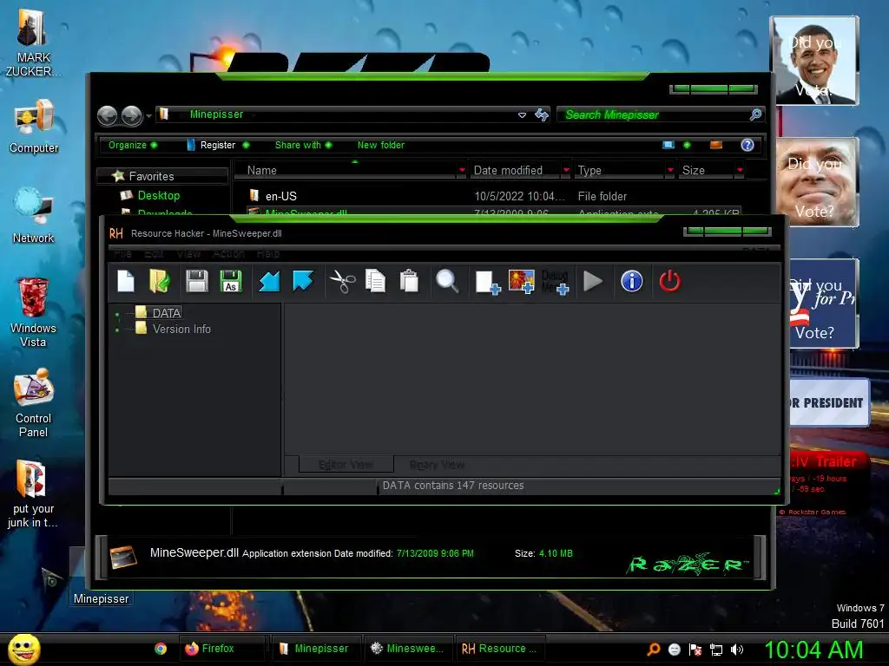Click the Minepisser taskbar button
Image resolution: width=889 pixels, height=666 pixels.
[x=317, y=649]
